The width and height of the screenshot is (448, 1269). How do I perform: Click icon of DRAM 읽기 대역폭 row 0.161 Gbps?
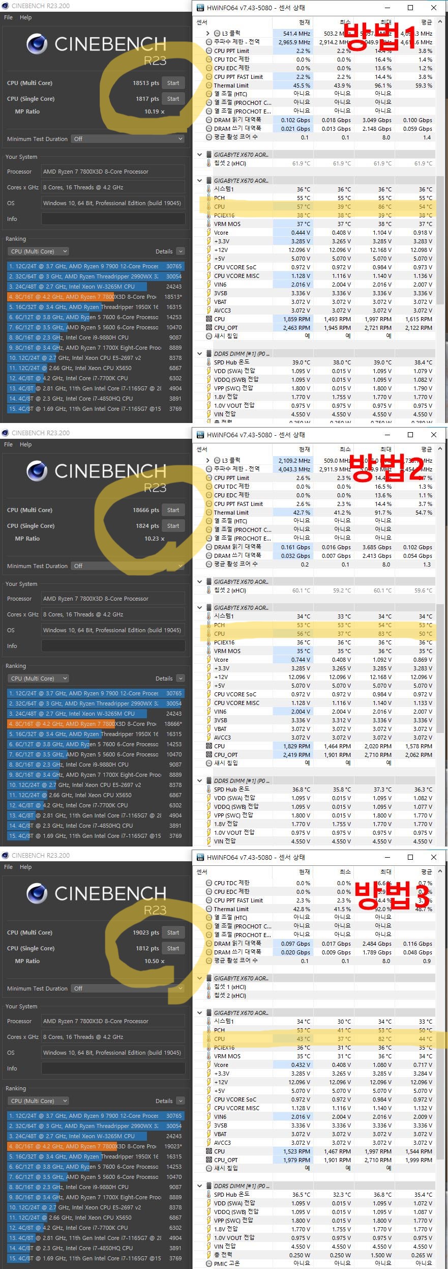tap(209, 547)
